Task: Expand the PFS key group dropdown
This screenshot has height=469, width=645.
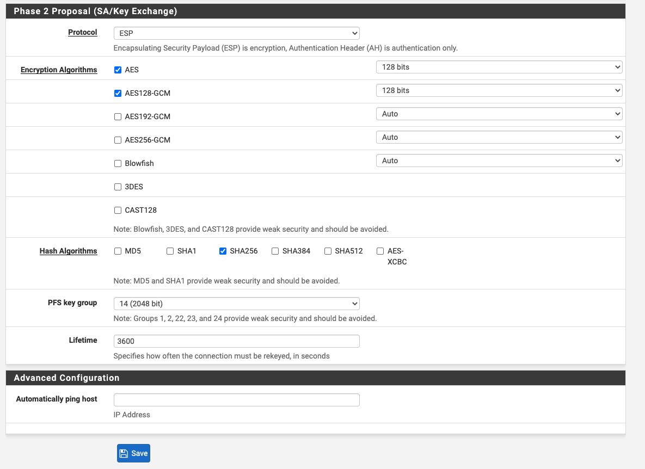Action: pyautogui.click(x=237, y=304)
